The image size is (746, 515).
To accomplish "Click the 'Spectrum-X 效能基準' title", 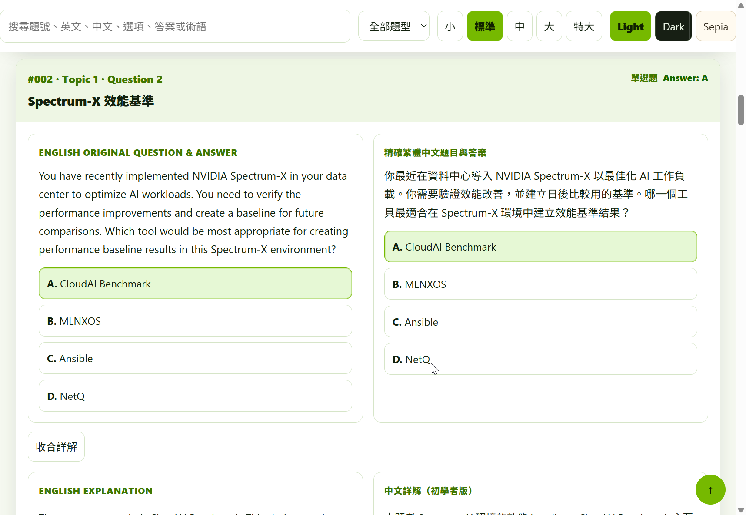I will [x=91, y=101].
